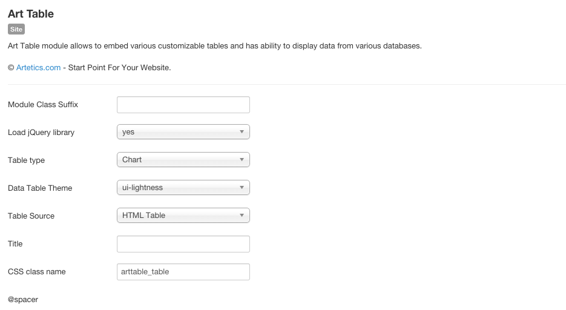Click the Module Class Suffix input field
566x310 pixels.
pyautogui.click(x=183, y=105)
